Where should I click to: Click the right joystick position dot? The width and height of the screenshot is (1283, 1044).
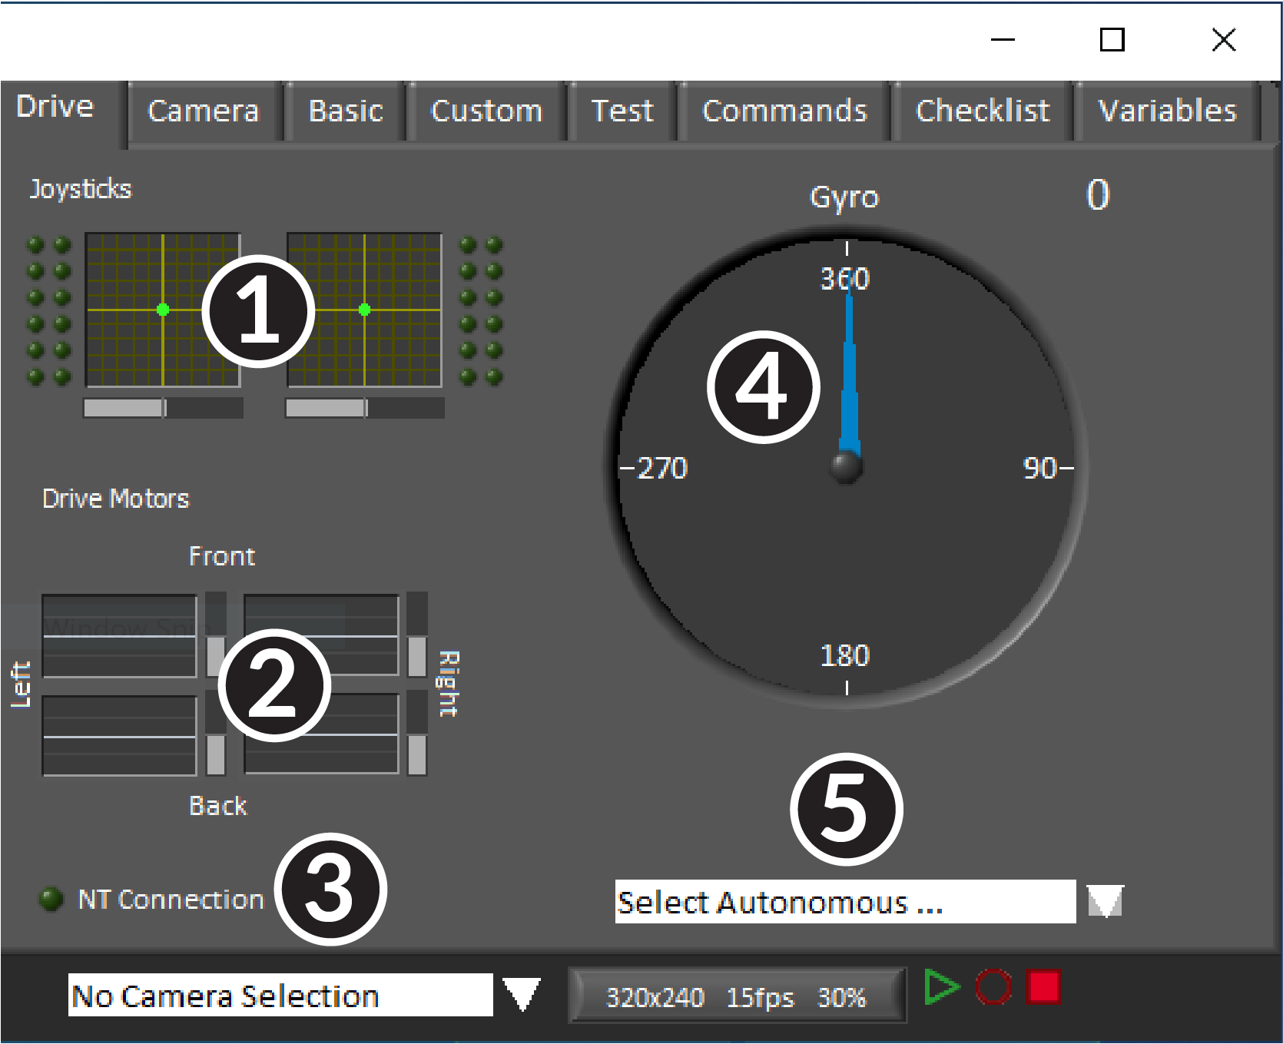click(x=365, y=310)
